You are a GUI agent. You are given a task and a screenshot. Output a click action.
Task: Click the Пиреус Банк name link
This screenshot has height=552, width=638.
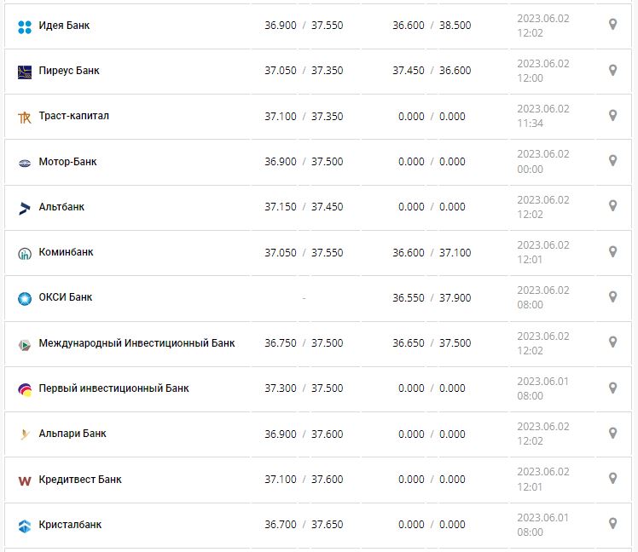(69, 71)
